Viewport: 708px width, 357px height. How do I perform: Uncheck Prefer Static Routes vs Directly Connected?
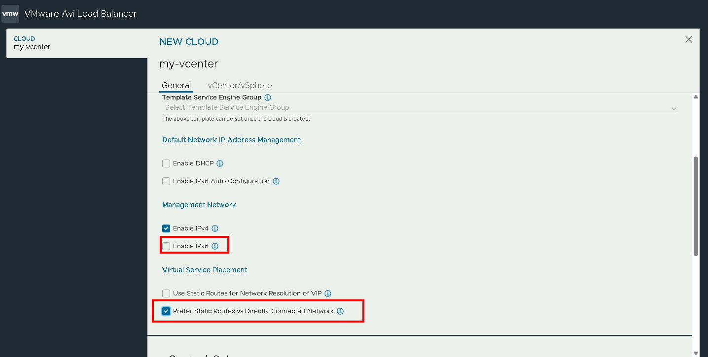(166, 311)
